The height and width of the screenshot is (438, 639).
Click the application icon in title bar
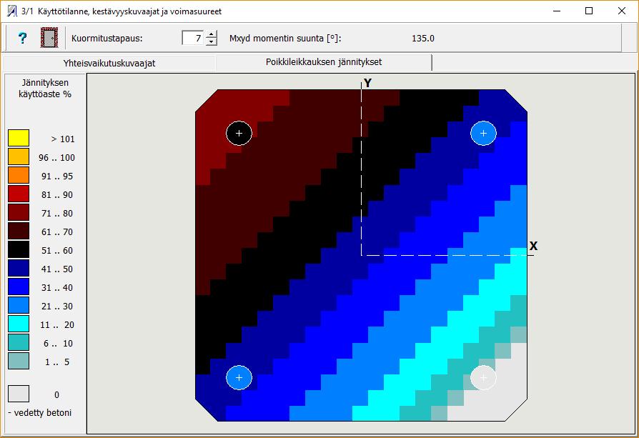(x=12, y=11)
